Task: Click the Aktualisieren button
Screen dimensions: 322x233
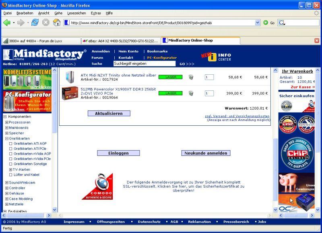Action: [109, 113]
